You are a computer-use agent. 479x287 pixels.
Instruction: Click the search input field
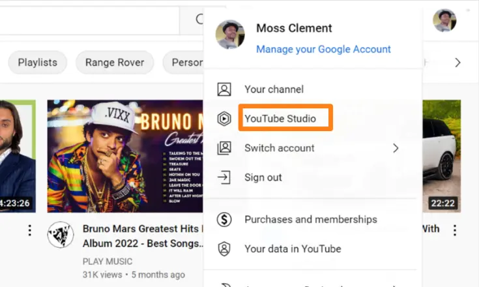point(91,20)
